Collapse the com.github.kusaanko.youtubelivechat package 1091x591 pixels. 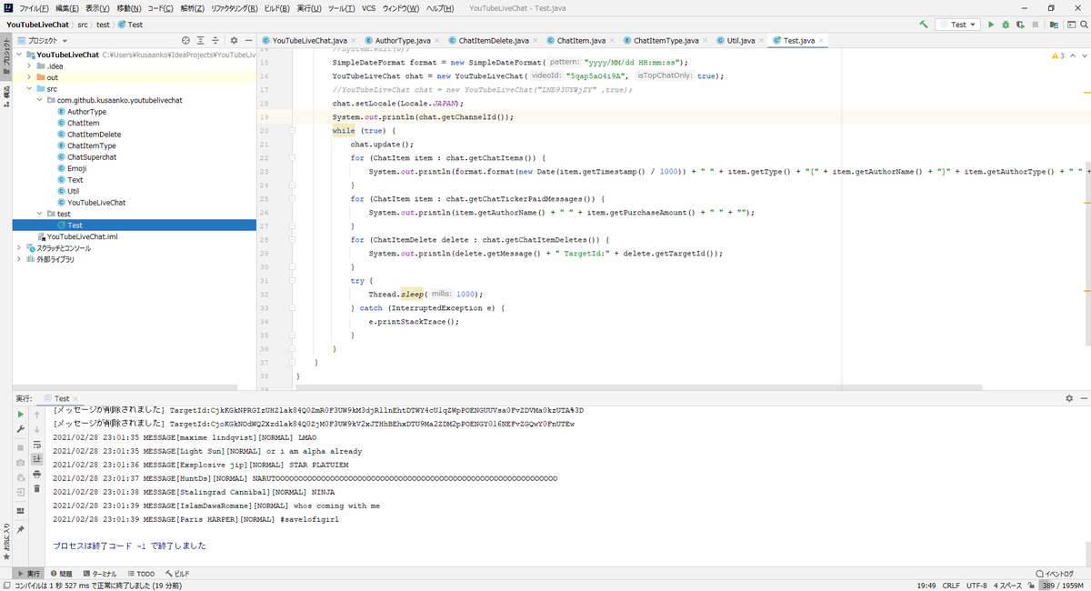coord(39,100)
